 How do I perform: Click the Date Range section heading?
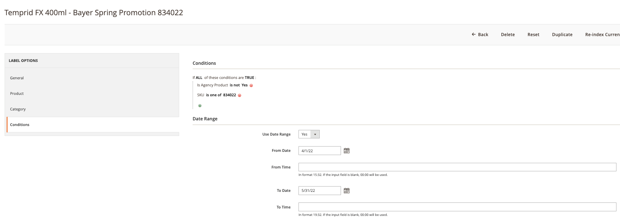point(205,119)
